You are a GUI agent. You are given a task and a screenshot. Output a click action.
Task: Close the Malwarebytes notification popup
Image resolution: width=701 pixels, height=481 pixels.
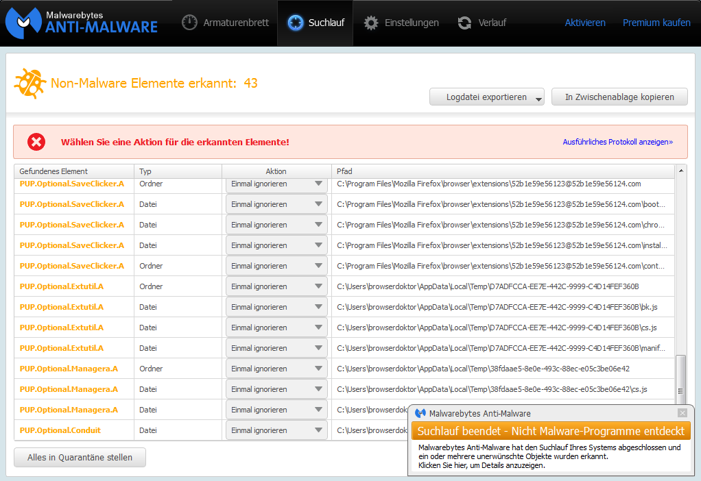(682, 413)
